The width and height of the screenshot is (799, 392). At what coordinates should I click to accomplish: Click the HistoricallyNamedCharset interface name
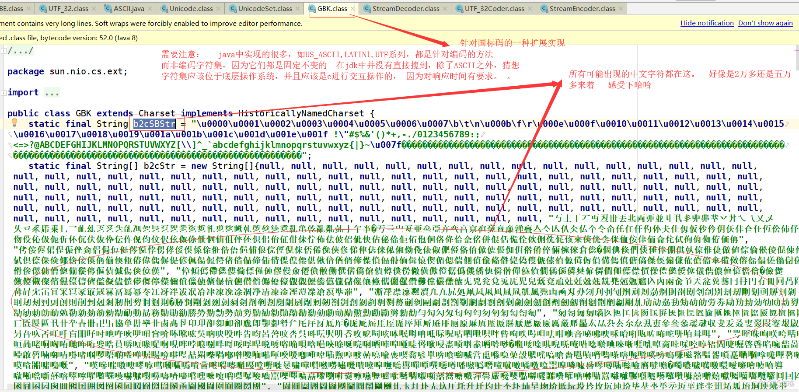click(301, 113)
